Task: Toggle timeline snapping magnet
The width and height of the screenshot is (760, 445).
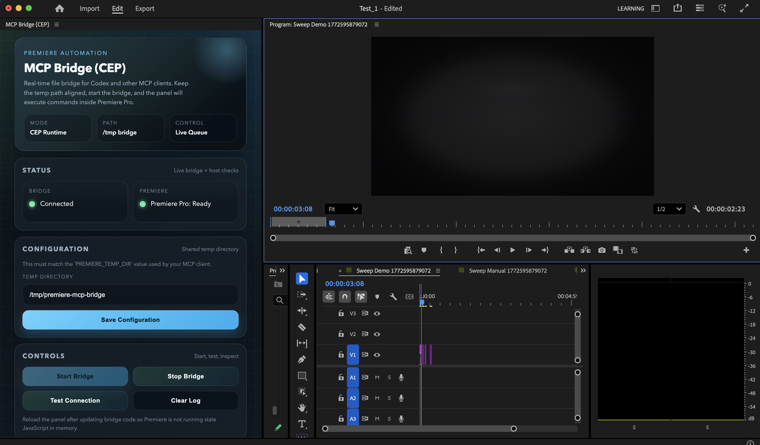Action: [x=345, y=296]
